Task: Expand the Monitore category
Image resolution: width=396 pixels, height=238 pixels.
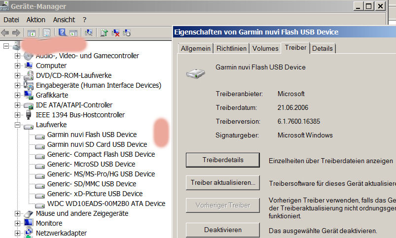Action: 17,223
